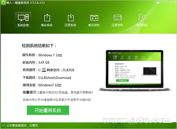
Task: Click the signal bars icon in status bar
Action: [4, 125]
